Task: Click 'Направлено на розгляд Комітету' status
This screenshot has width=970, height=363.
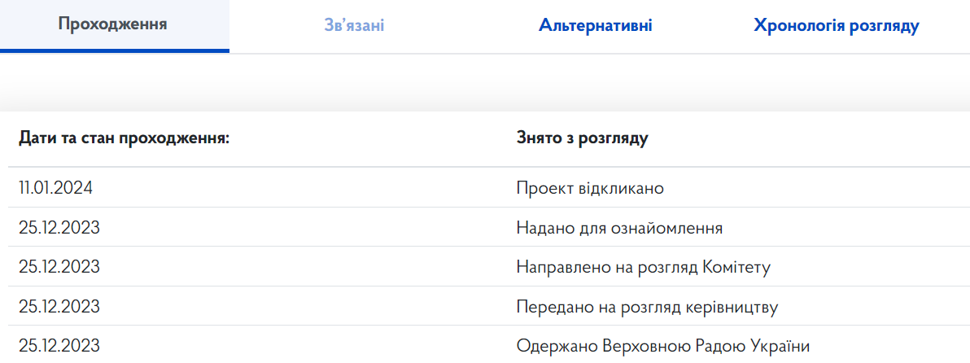Action: point(643,266)
